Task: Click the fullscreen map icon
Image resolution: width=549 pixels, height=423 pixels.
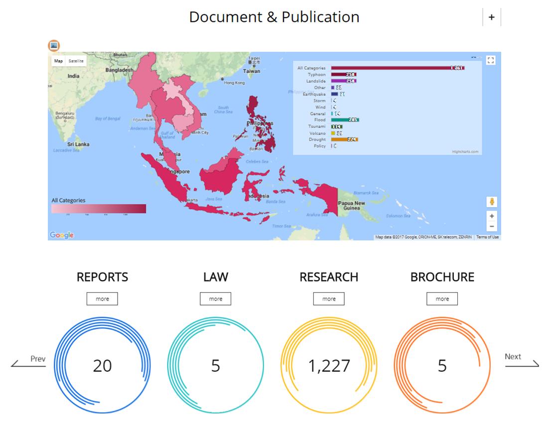Action: click(x=491, y=61)
